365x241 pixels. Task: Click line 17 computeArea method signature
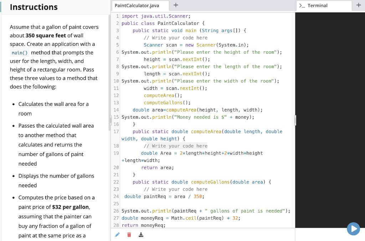202,135
